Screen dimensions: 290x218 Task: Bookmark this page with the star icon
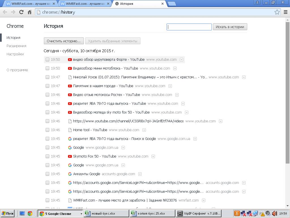(277, 12)
